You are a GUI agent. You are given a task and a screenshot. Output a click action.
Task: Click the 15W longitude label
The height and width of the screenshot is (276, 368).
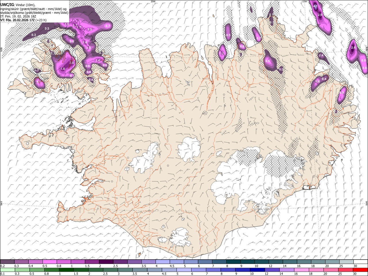tap(304, 1)
